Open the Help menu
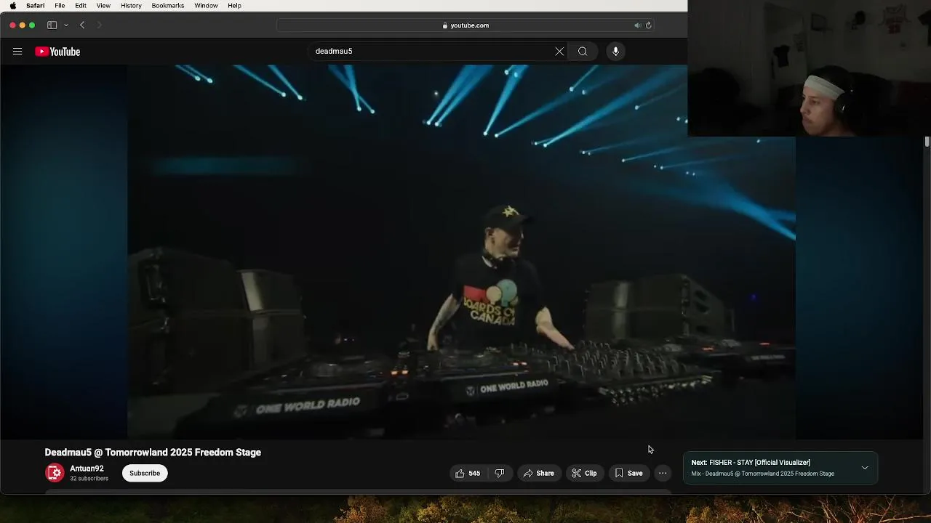The height and width of the screenshot is (523, 931). (234, 5)
